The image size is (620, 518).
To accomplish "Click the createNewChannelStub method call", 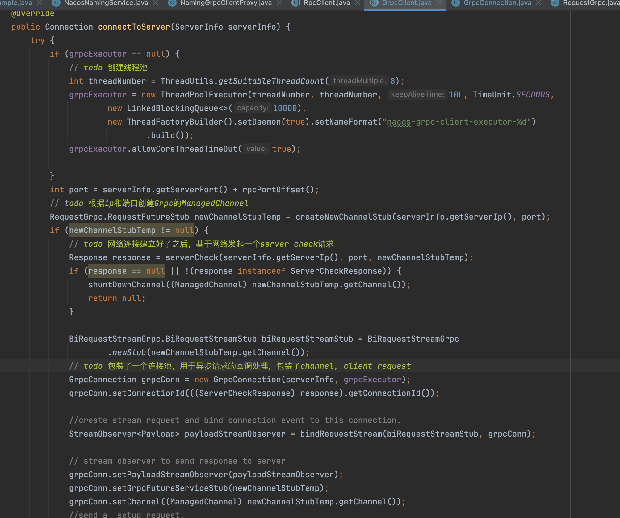I will 343,217.
